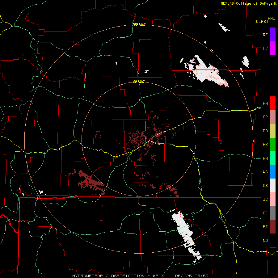Screen dimensions: 278x278
Task: Click the "ND" legend label
Action: click(x=265, y=241)
